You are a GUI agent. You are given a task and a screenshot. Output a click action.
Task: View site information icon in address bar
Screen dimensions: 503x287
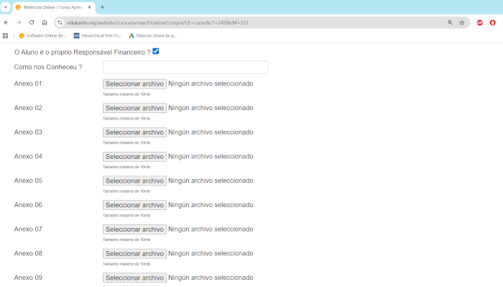point(60,22)
